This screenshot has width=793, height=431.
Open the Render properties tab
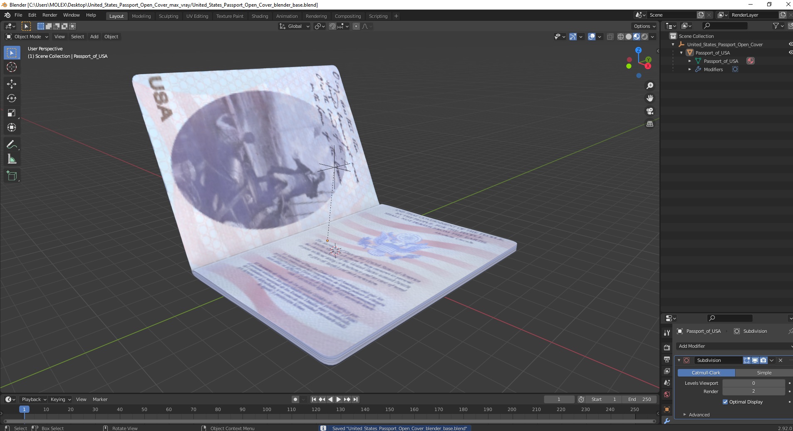tap(667, 347)
